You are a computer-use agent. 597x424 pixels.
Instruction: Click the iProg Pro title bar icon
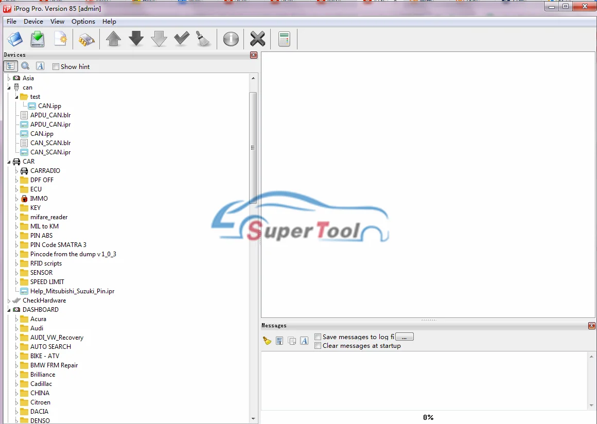click(x=7, y=8)
